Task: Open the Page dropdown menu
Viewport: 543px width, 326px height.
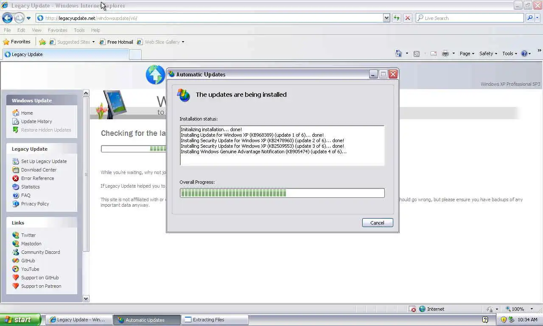Action: tap(467, 53)
